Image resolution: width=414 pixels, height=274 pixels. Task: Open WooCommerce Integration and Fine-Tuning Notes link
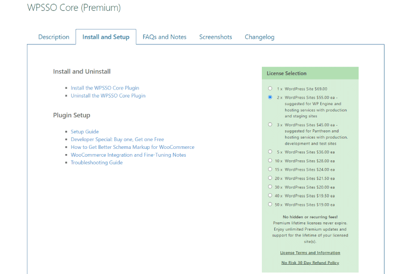128,155
